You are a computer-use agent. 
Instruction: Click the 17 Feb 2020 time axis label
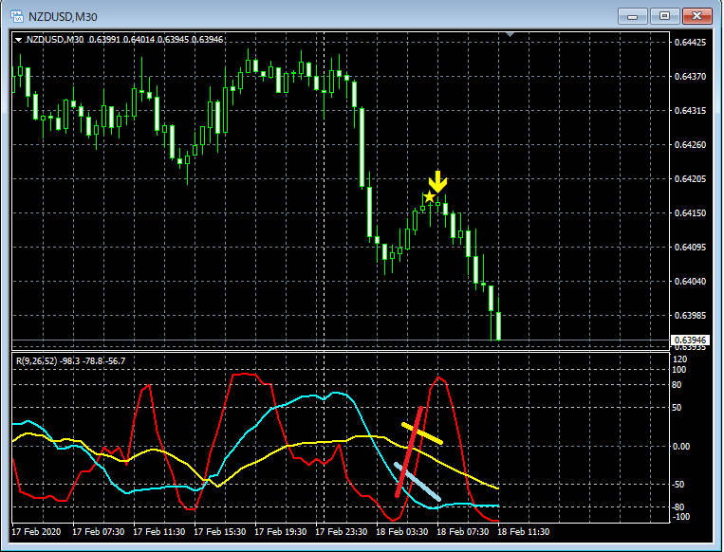point(36,532)
